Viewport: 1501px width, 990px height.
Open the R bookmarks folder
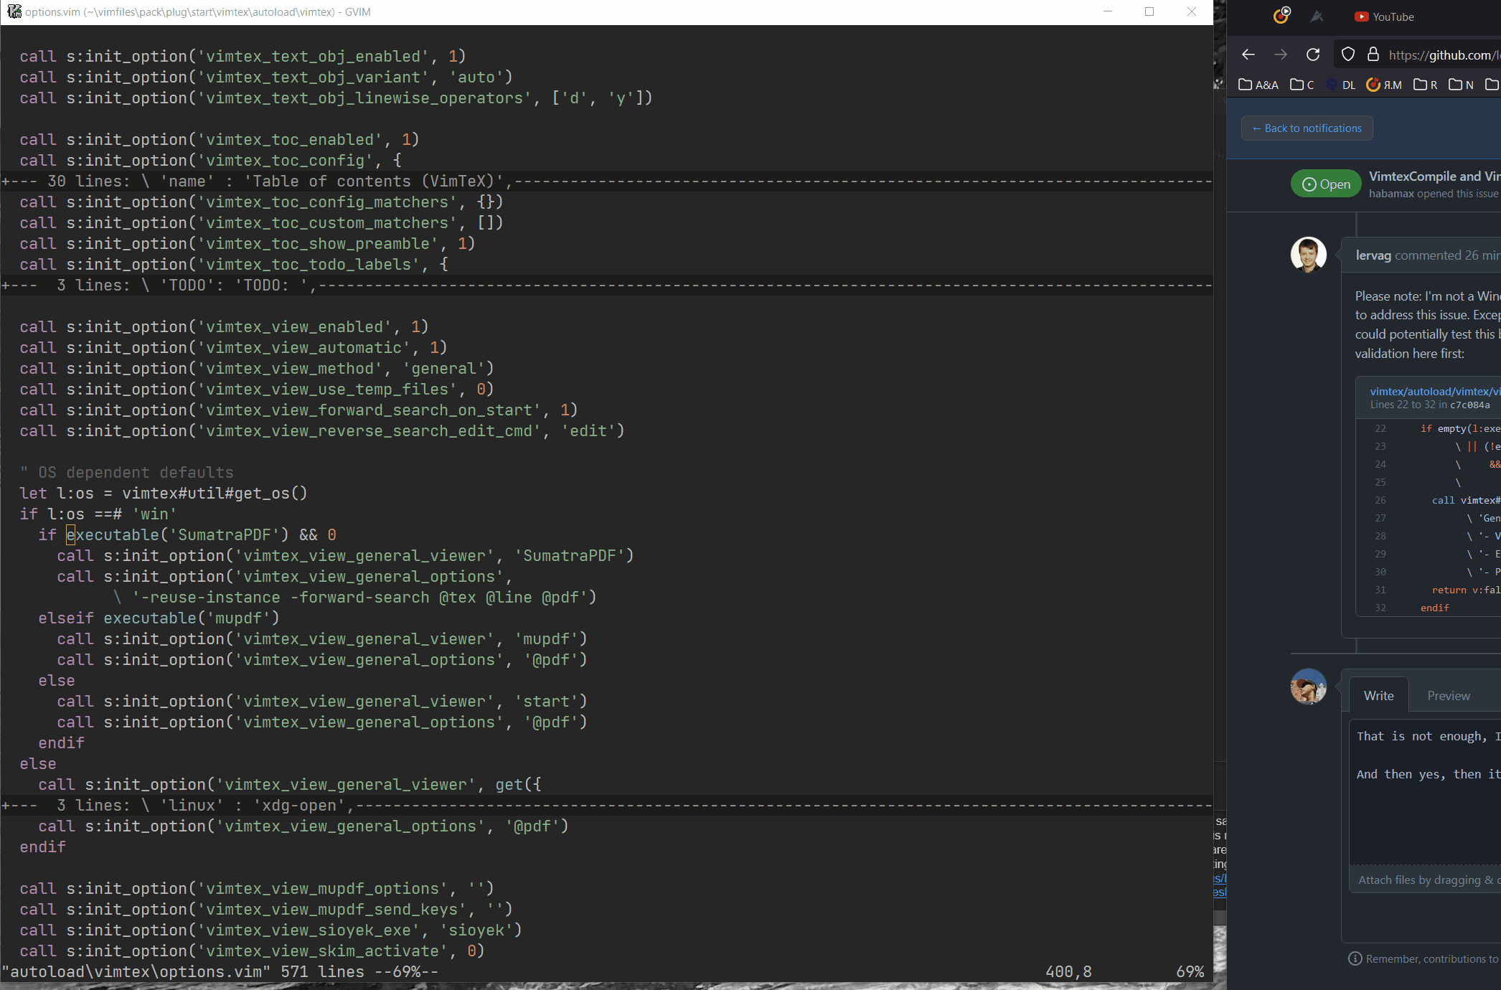tap(1426, 85)
